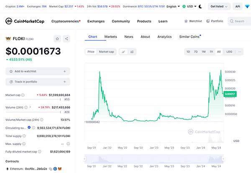
Task: Switch to News tab
Action: 129,37
